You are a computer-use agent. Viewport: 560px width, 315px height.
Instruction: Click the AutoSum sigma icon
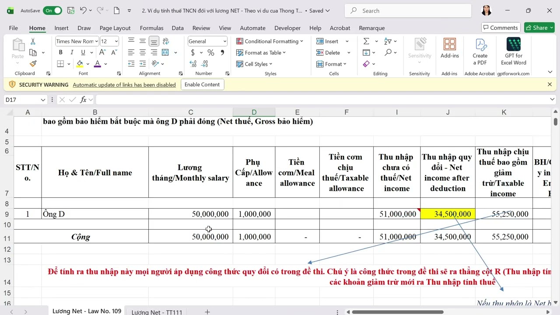coord(366,41)
